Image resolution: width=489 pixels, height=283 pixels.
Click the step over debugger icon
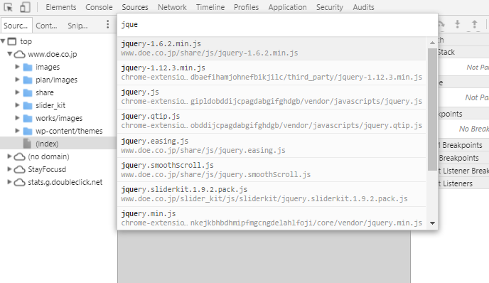[441, 24]
